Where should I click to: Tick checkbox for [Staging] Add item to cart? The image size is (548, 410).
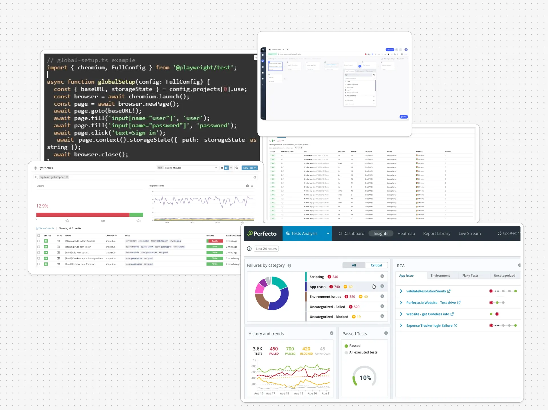point(39,247)
